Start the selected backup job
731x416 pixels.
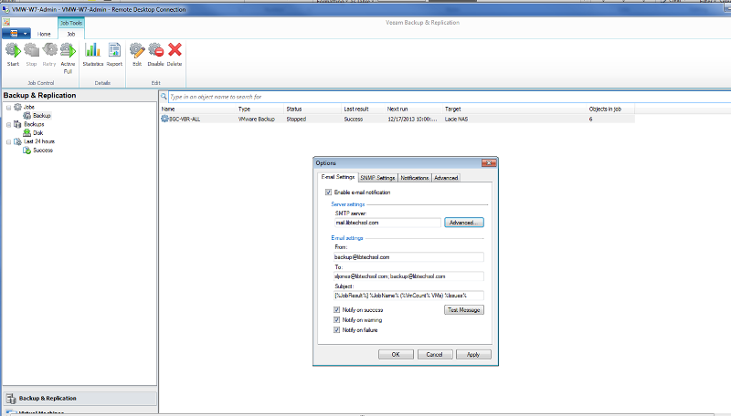tap(13, 50)
